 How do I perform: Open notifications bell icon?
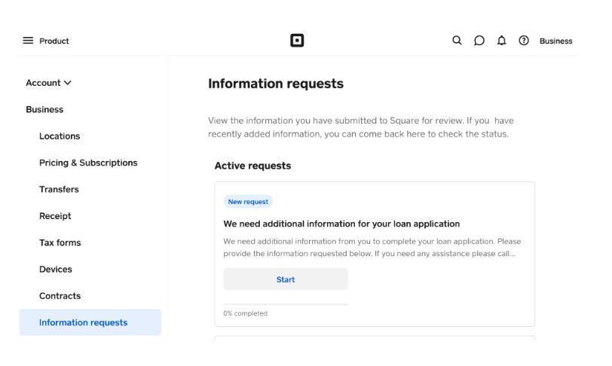pos(501,41)
